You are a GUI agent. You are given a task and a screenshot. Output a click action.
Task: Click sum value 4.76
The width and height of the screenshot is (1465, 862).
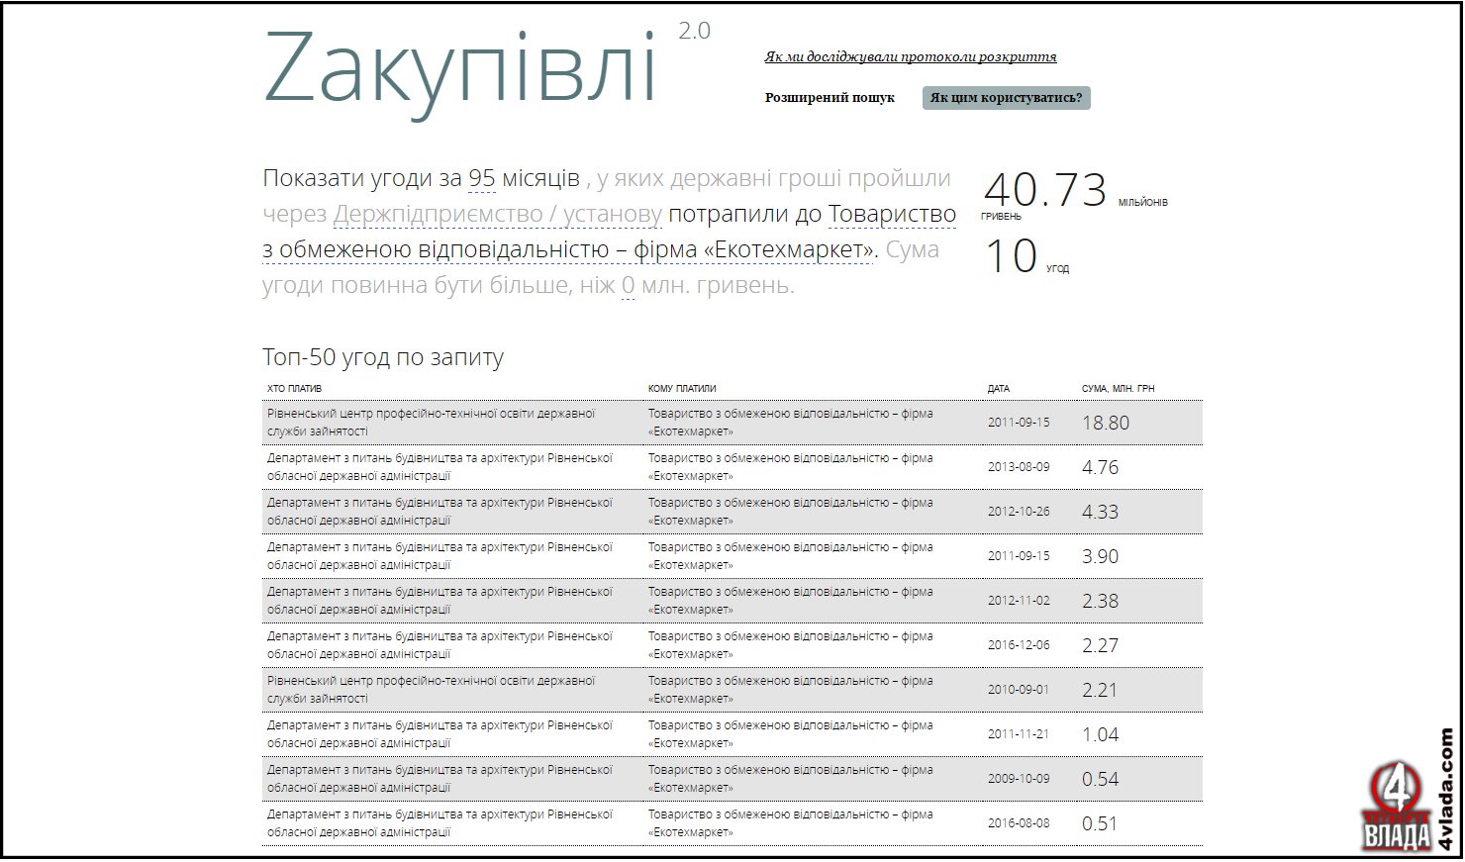[x=1100, y=467]
